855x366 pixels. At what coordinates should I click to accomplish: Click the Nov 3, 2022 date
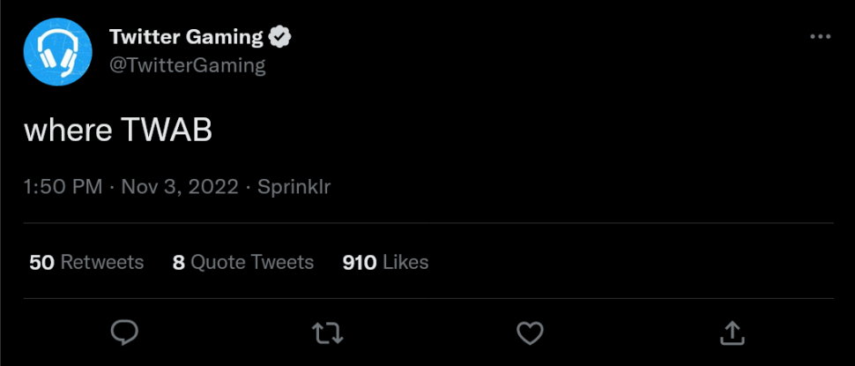click(180, 187)
